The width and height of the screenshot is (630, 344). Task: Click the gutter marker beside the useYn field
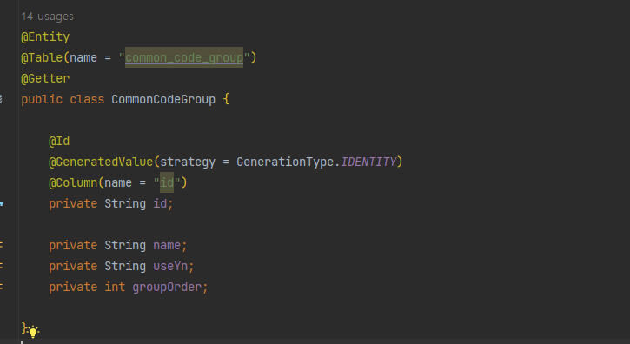(x=1, y=266)
